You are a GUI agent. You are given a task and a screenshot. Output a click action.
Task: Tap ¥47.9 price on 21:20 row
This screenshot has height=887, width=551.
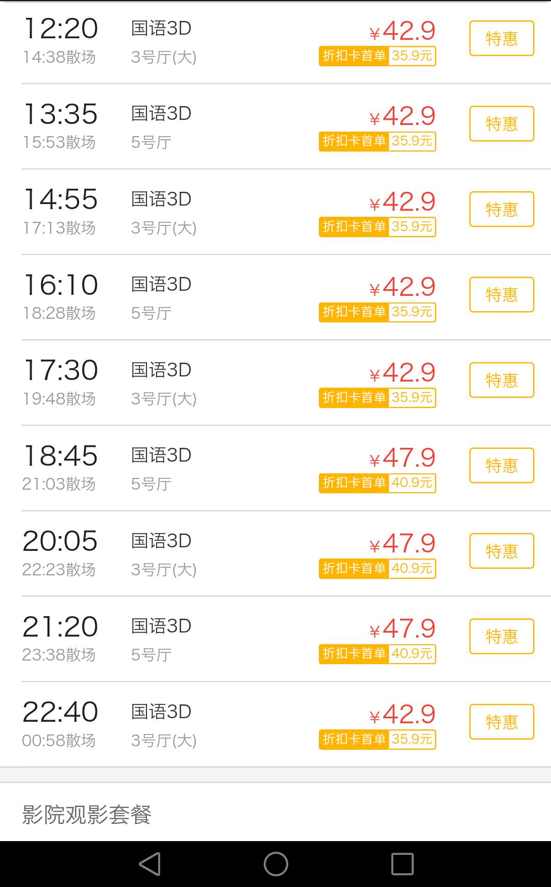point(403,628)
